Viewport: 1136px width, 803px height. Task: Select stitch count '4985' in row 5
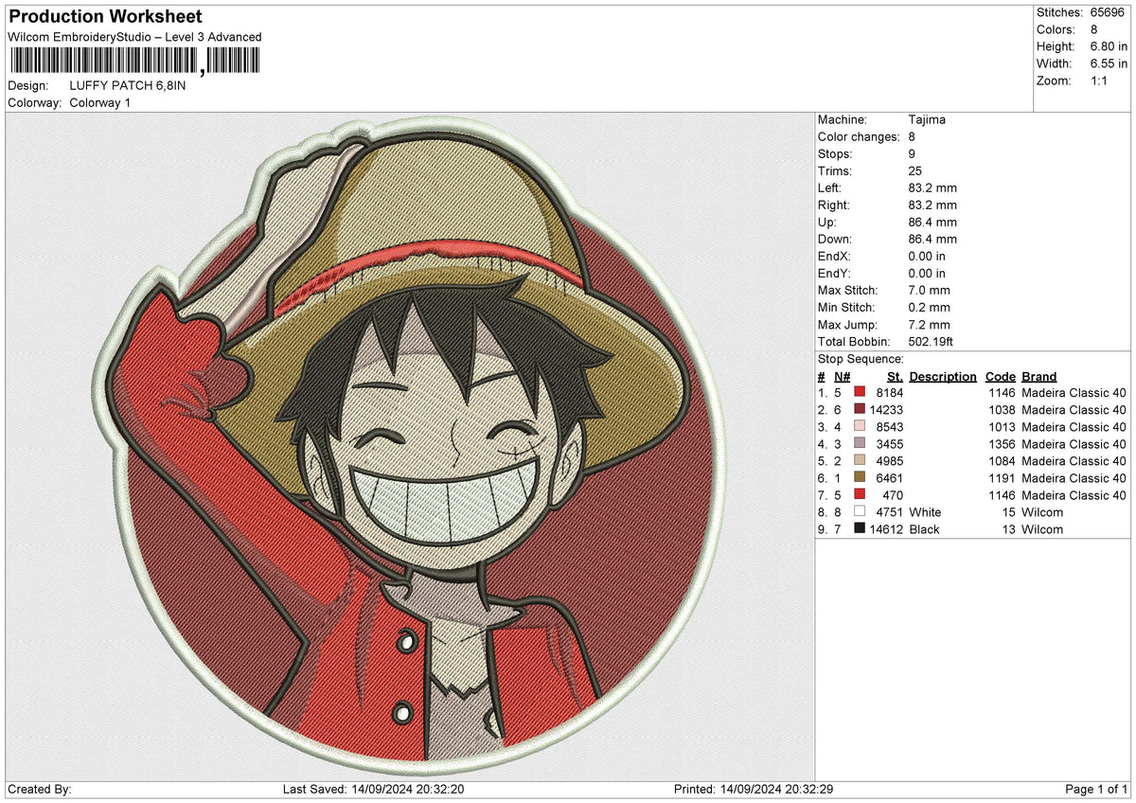[x=890, y=461]
